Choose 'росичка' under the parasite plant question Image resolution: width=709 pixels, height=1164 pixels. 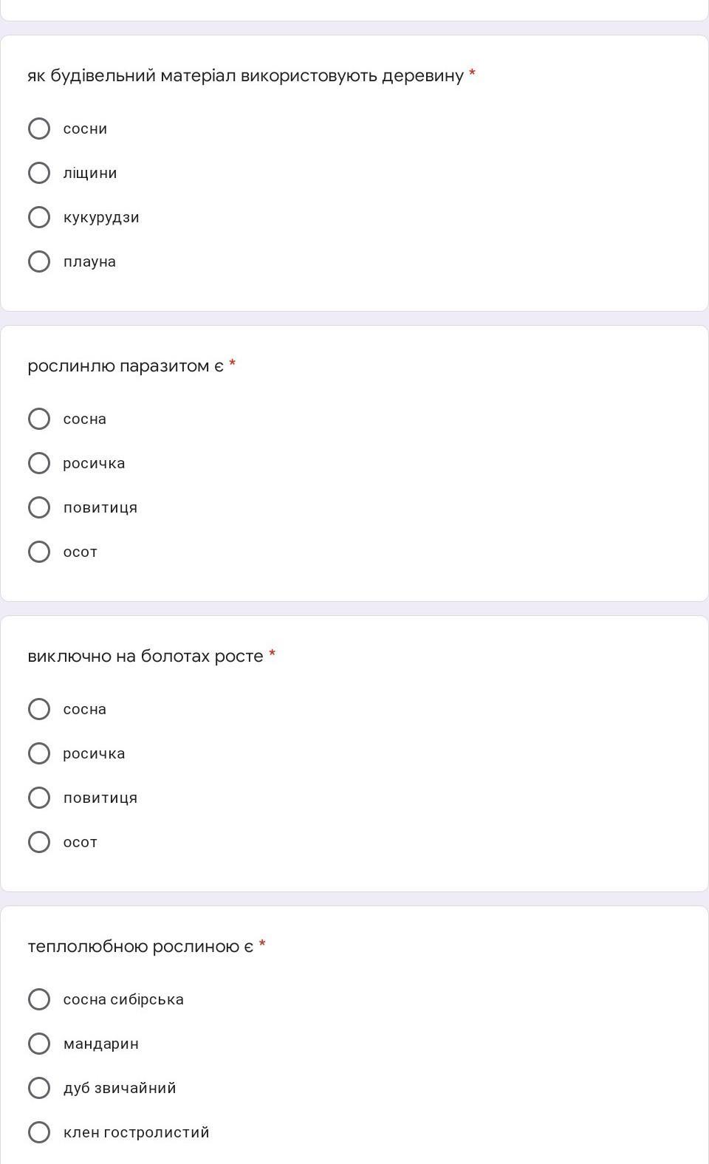(x=39, y=463)
